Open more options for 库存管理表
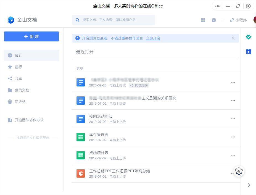The image size is (256, 195). tap(233, 137)
